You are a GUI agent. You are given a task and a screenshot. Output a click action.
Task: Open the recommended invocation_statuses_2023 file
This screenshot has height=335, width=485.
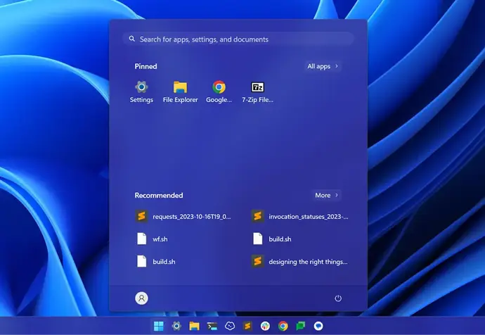tap(300, 217)
